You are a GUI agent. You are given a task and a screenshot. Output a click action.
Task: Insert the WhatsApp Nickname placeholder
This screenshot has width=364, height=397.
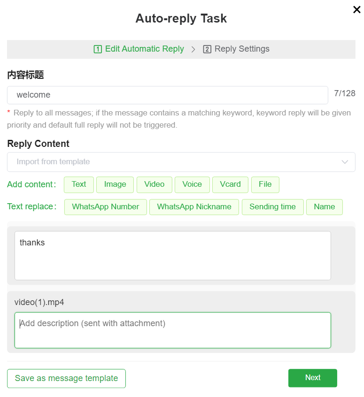click(194, 207)
